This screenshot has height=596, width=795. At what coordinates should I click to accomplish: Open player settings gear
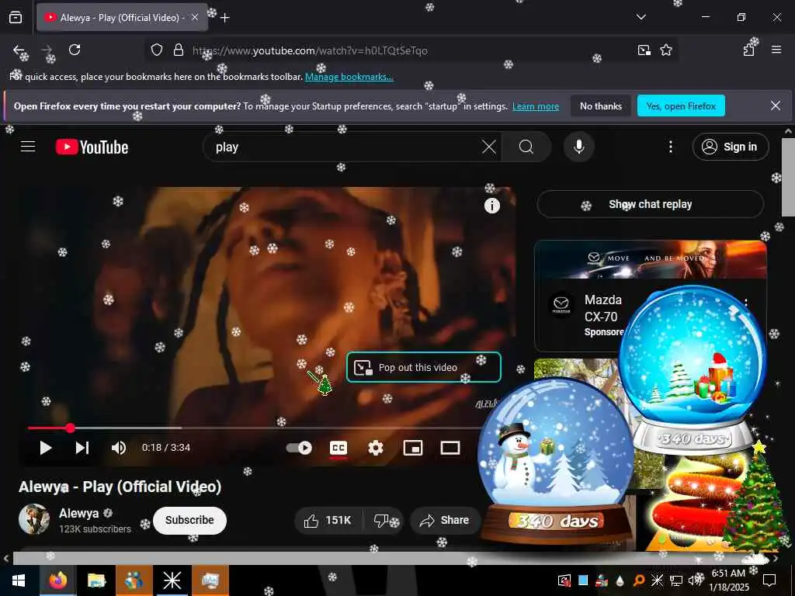(376, 448)
